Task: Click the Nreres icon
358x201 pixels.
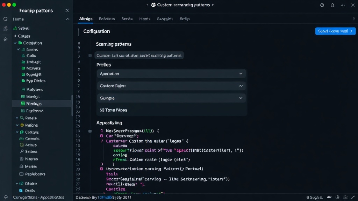Action: coord(21,159)
